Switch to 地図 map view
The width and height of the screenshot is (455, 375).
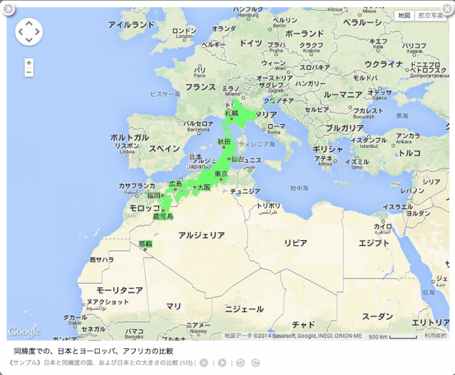click(x=404, y=16)
